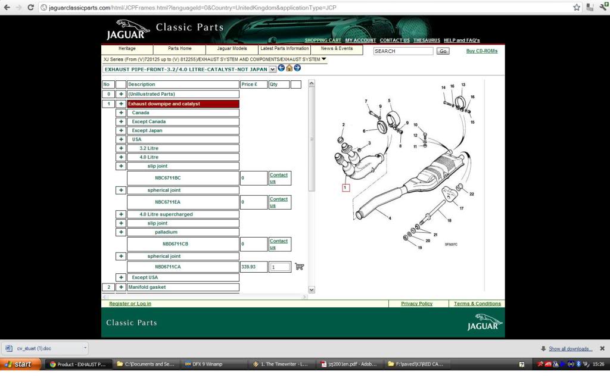Select the spherical joint row above NBD6711CA

pyautogui.click(x=183, y=256)
